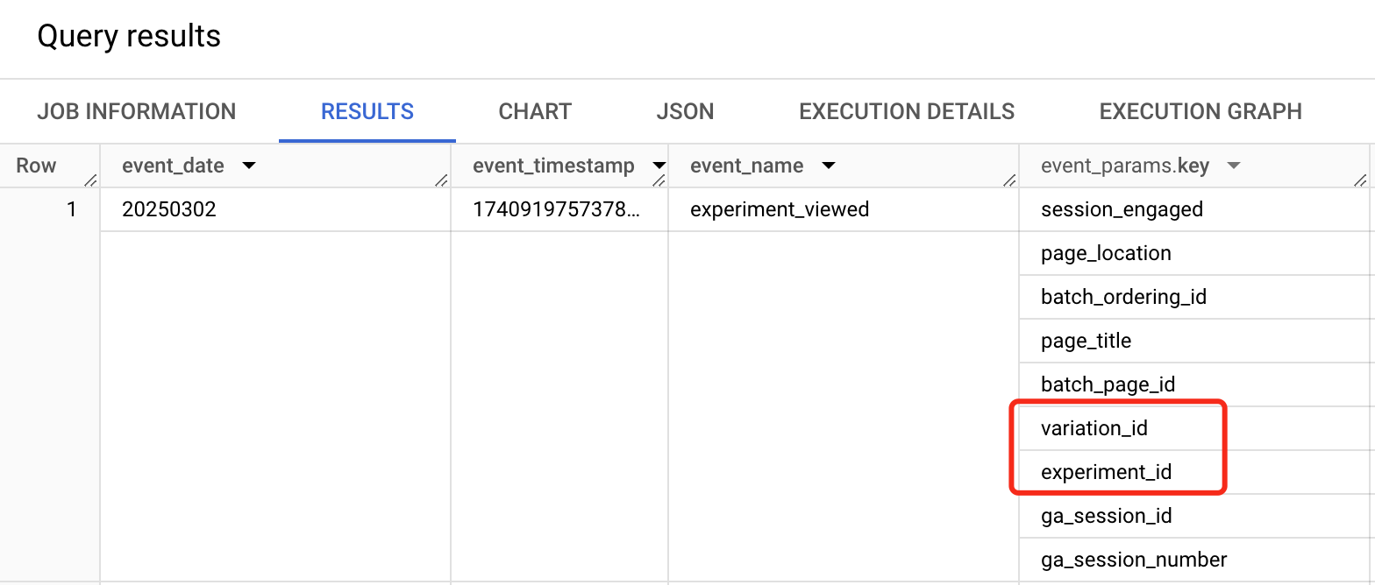Click the event_timestamp column header label
Viewport: 1375px width, 585px height.
pyautogui.click(x=553, y=166)
